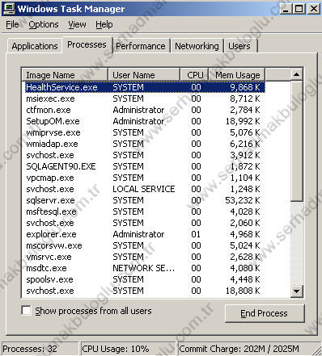Select the explorer.exe process

tap(145, 234)
